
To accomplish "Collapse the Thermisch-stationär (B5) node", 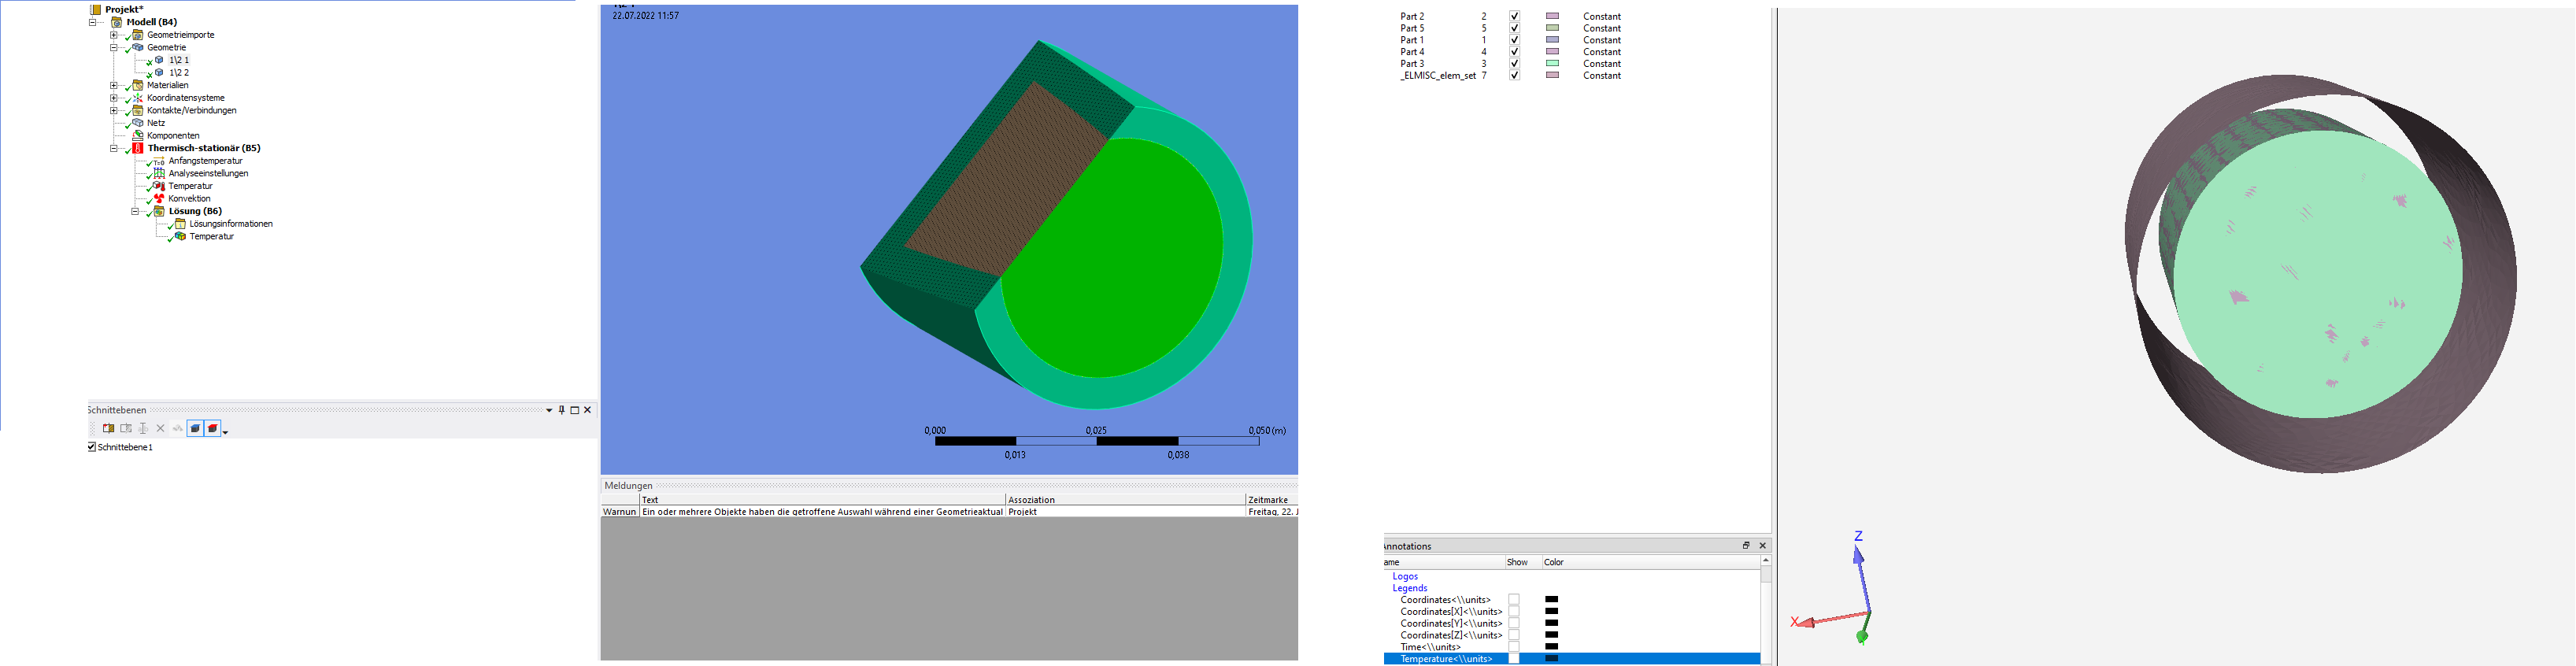I will coord(114,148).
